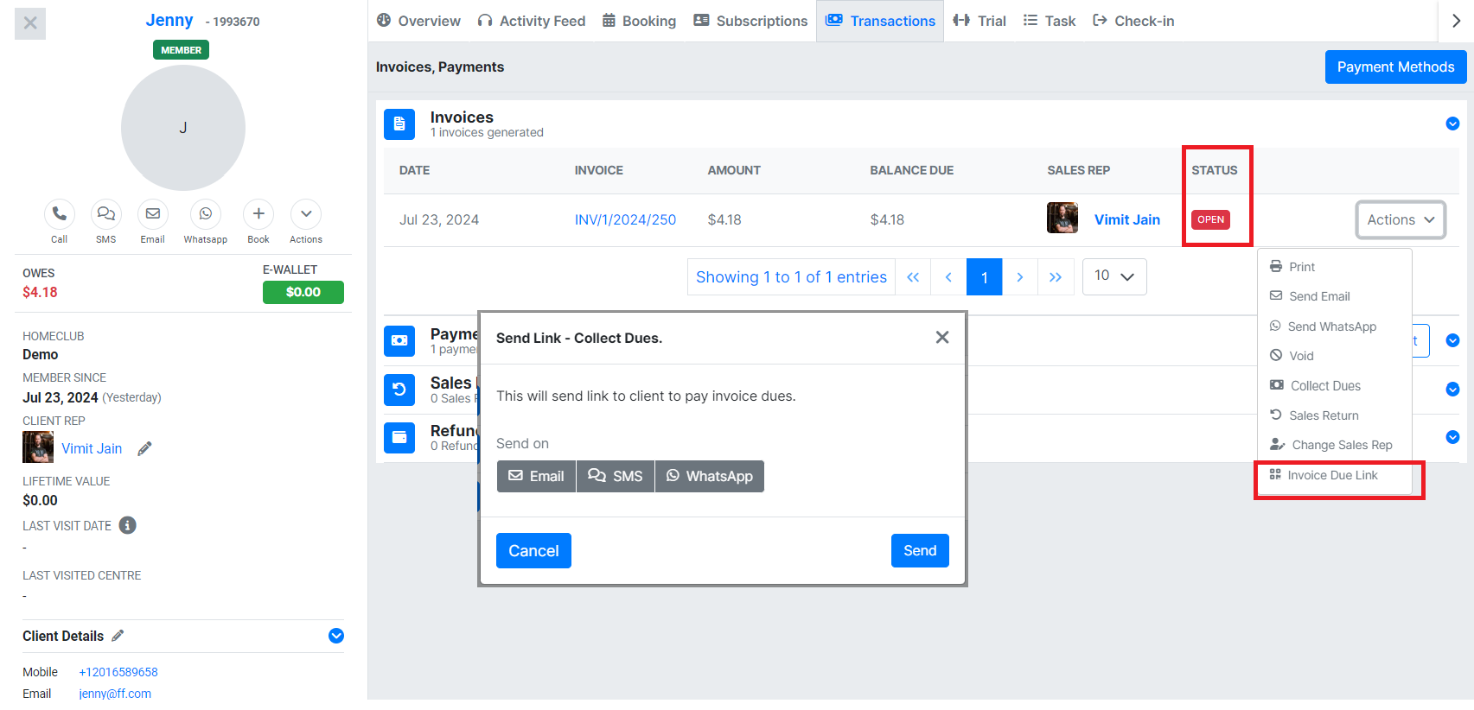This screenshot has height=710, width=1474.
Task: Click the Email envelope icon under profile
Action: click(x=153, y=214)
